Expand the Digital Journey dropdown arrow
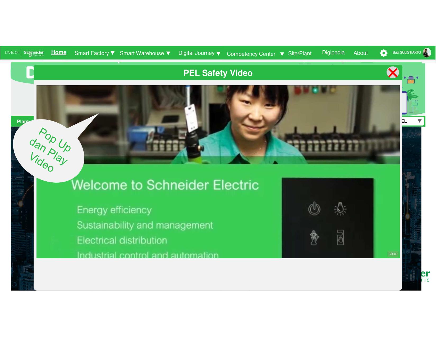This screenshot has height=337, width=436. (218, 53)
